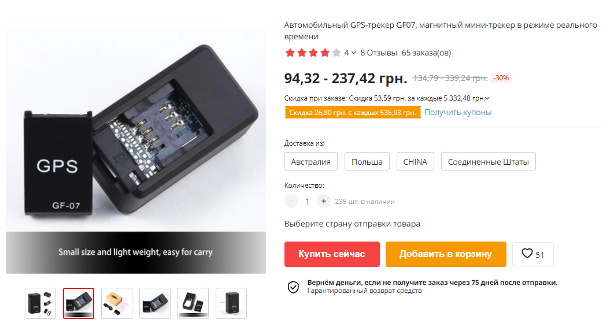
Task: Decrease quantity with the minus button
Action: tap(291, 201)
